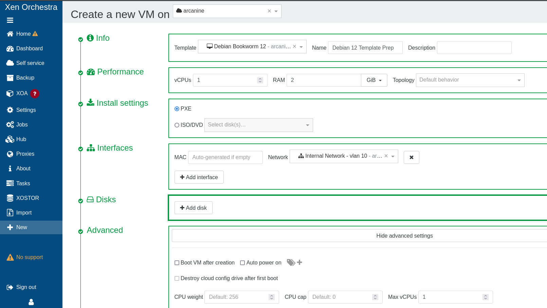Screen dimensions: 547x308
Task: Select the PXE install option
Action: tap(177, 109)
